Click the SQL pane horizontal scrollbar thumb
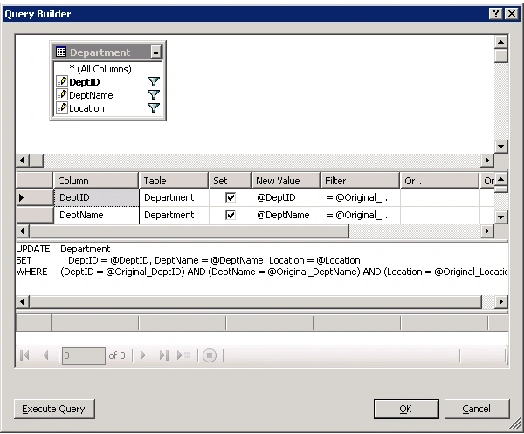The image size is (524, 434). click(256, 301)
